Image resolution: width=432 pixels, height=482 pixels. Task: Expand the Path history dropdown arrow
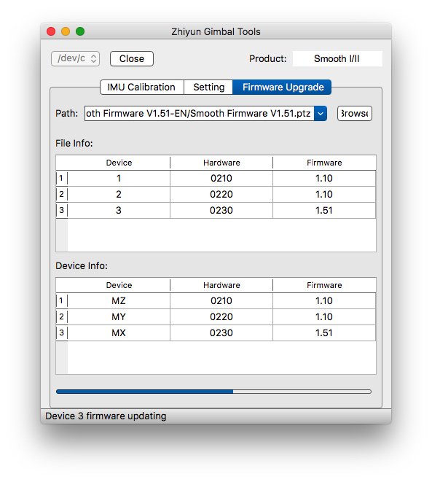click(x=321, y=114)
